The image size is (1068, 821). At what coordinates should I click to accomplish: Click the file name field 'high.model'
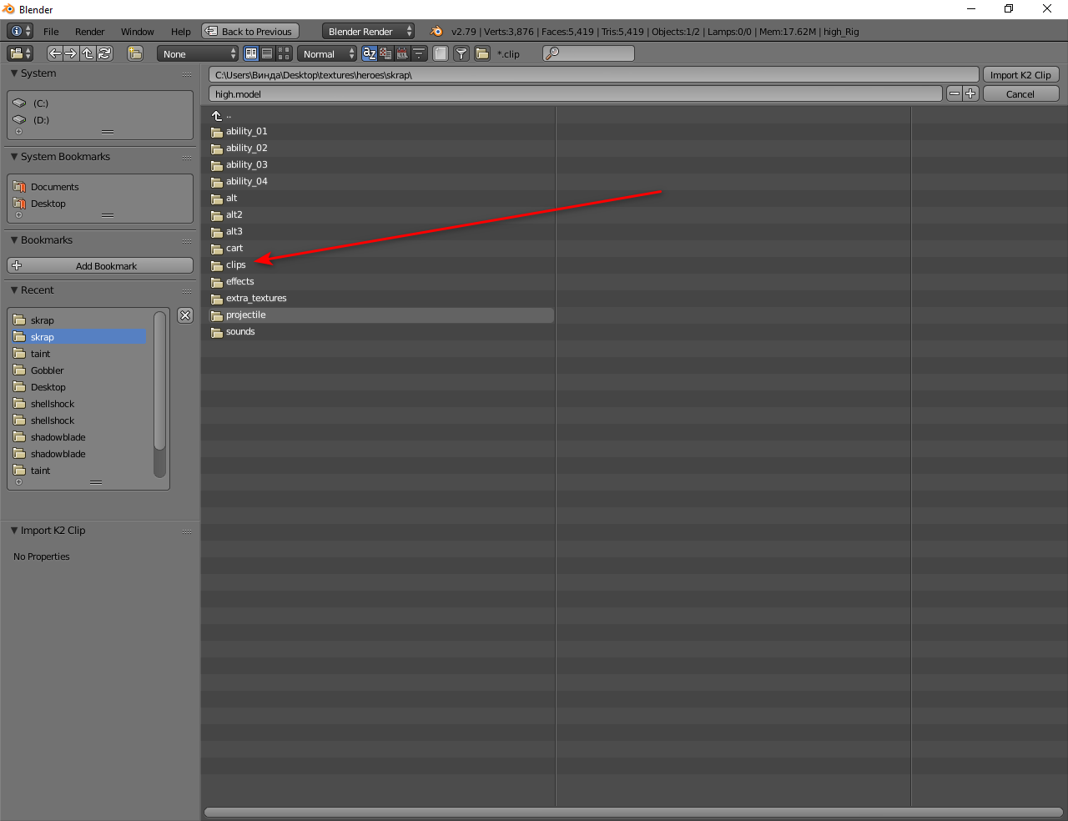pyautogui.click(x=576, y=93)
